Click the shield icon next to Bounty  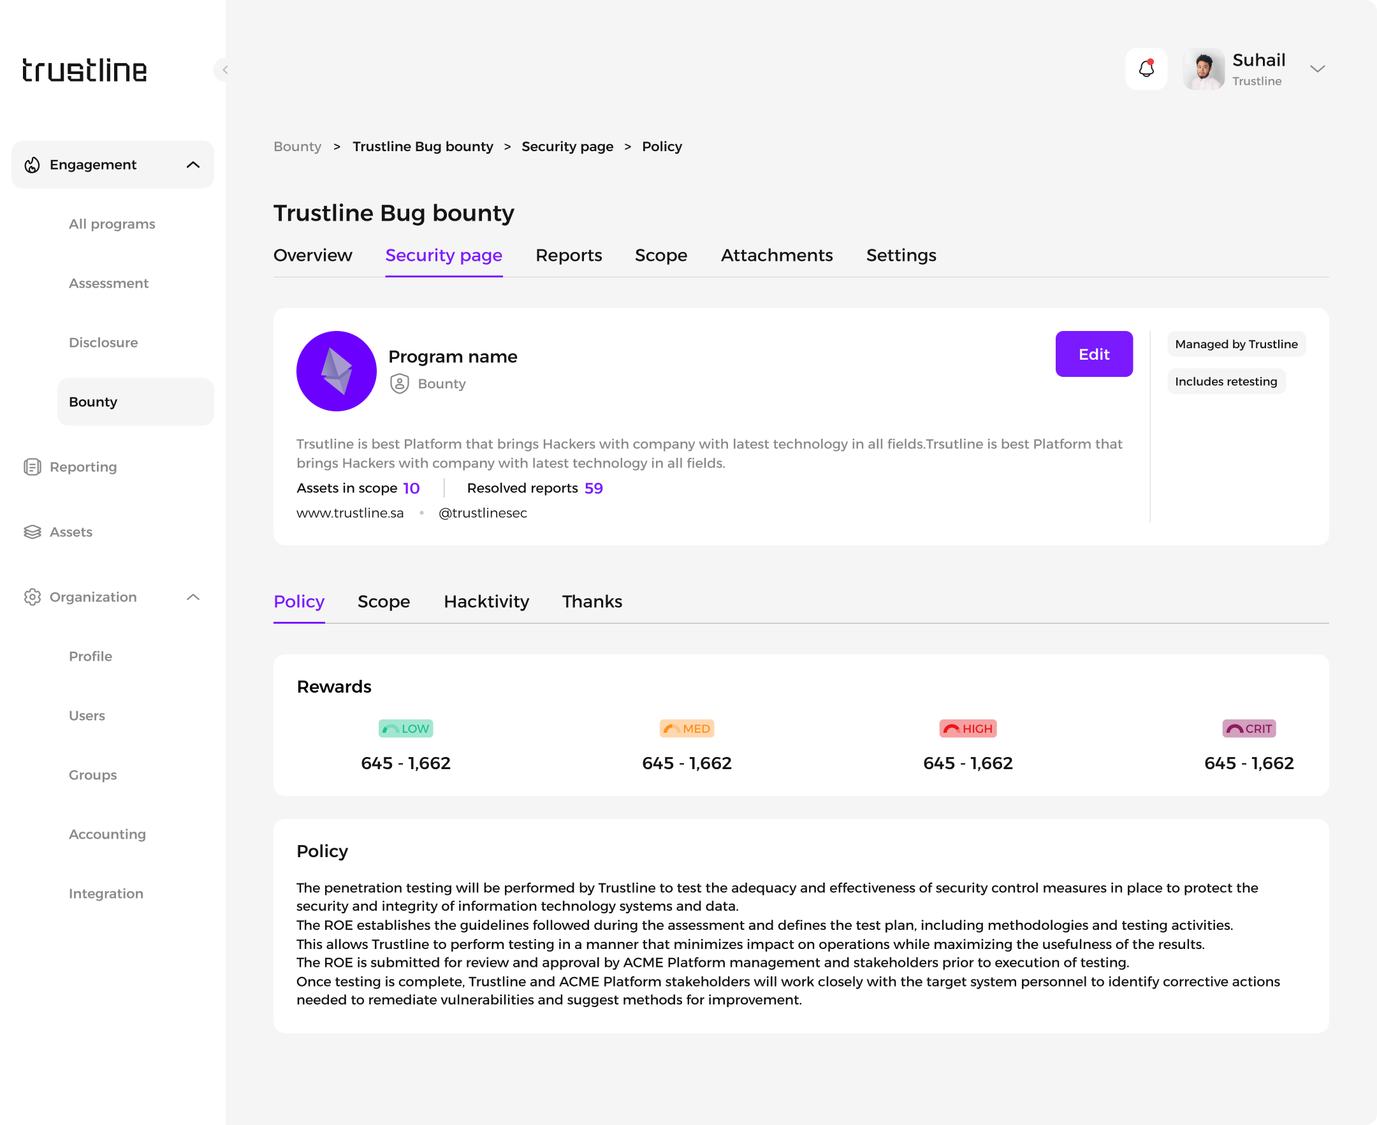[x=400, y=384]
